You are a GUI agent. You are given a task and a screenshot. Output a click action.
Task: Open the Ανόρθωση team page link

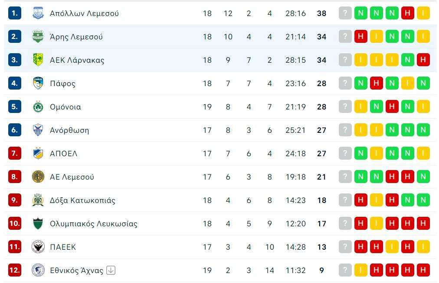pyautogui.click(x=69, y=130)
